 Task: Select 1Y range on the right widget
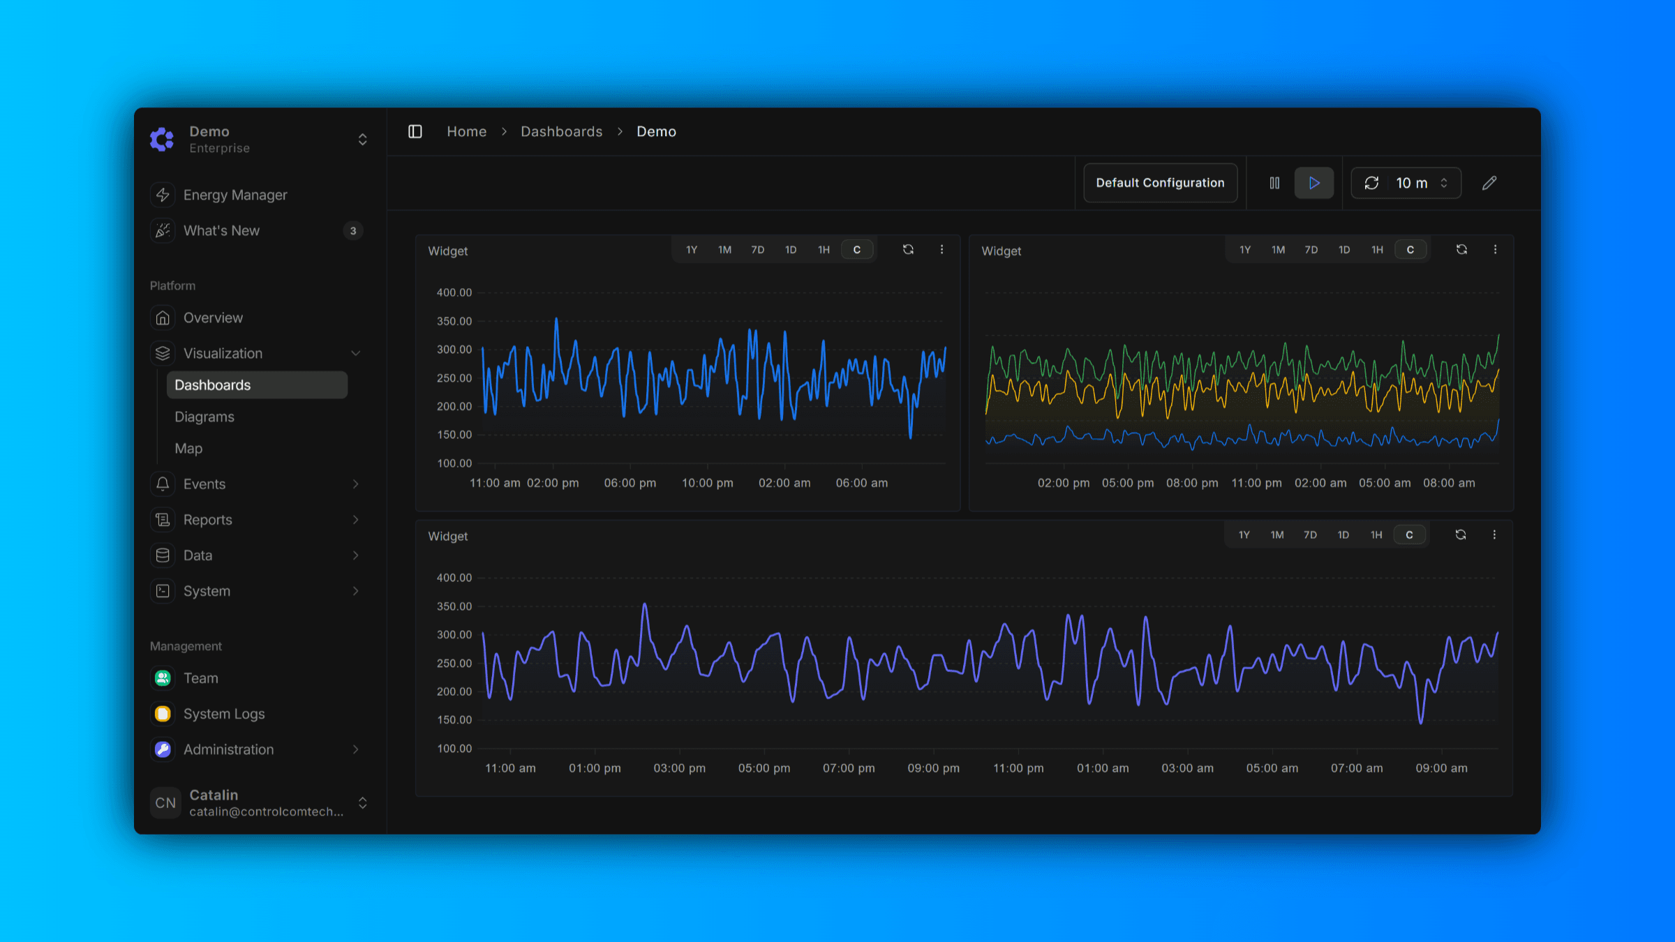pos(1245,249)
